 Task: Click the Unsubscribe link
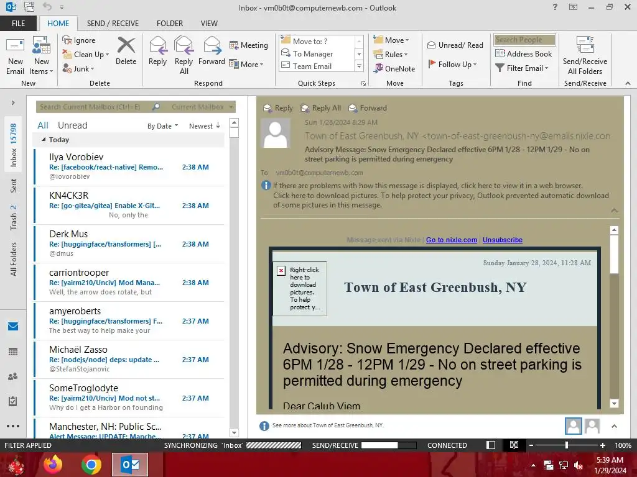click(x=503, y=240)
